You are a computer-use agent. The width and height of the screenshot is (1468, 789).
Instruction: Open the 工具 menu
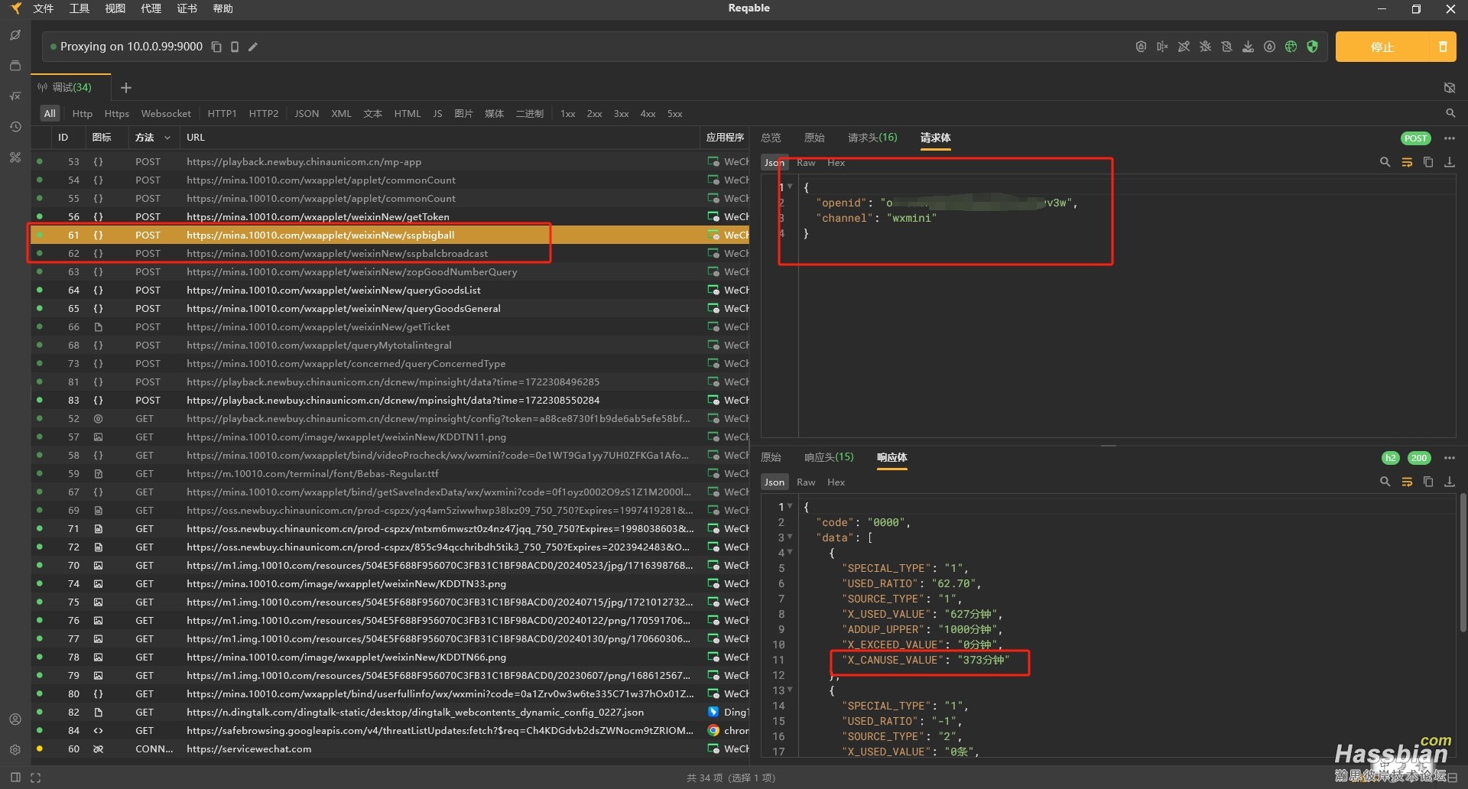pyautogui.click(x=80, y=8)
